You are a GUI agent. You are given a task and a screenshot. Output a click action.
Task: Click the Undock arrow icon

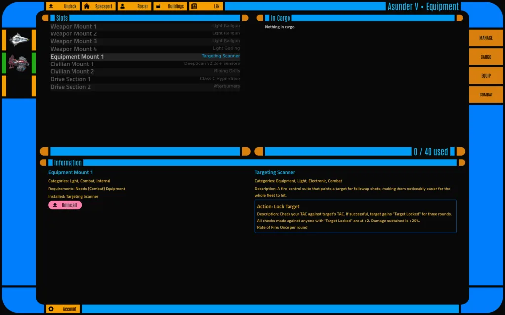point(51,6)
